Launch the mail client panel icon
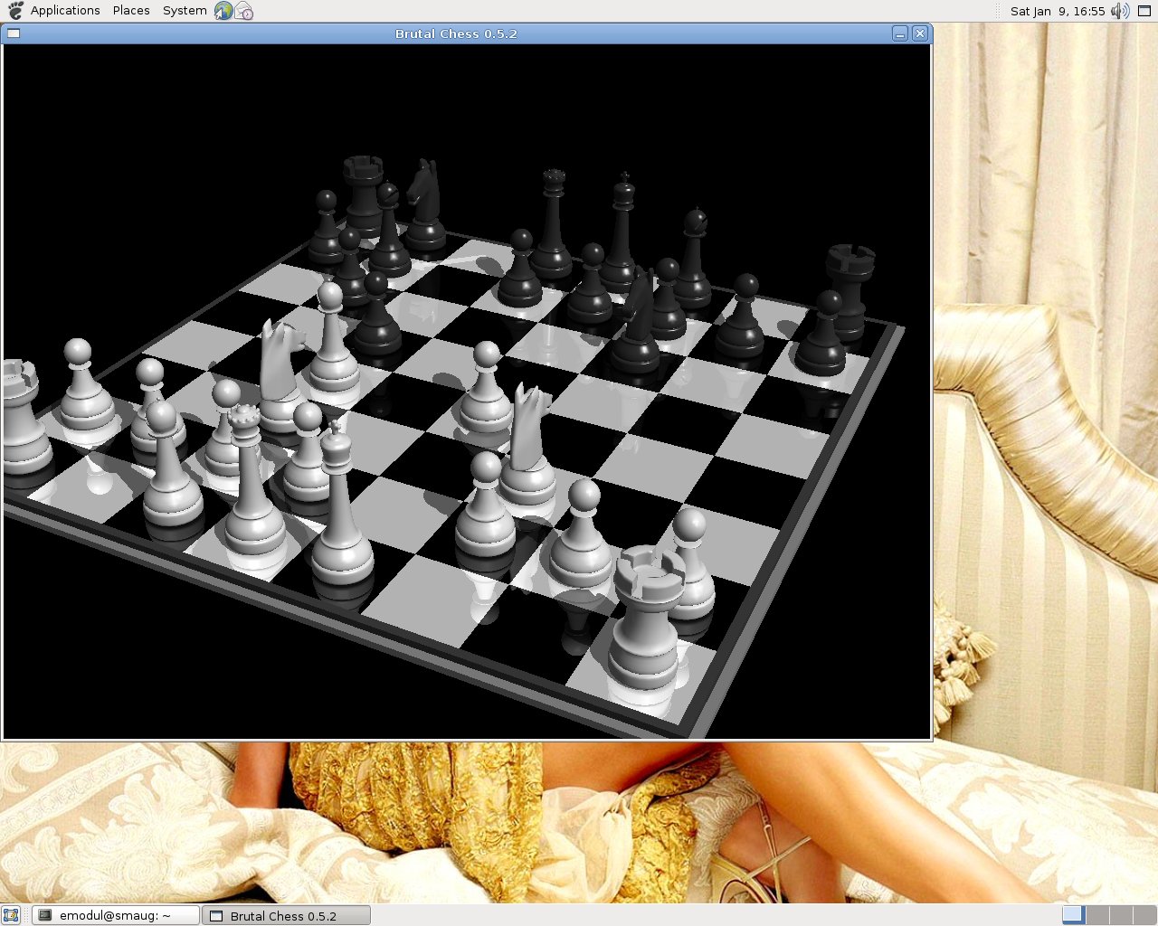 pos(244,11)
